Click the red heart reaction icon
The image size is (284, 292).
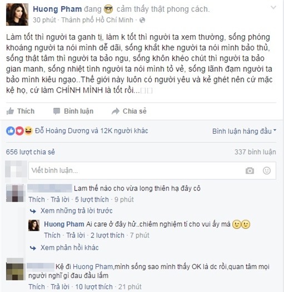click(19, 131)
